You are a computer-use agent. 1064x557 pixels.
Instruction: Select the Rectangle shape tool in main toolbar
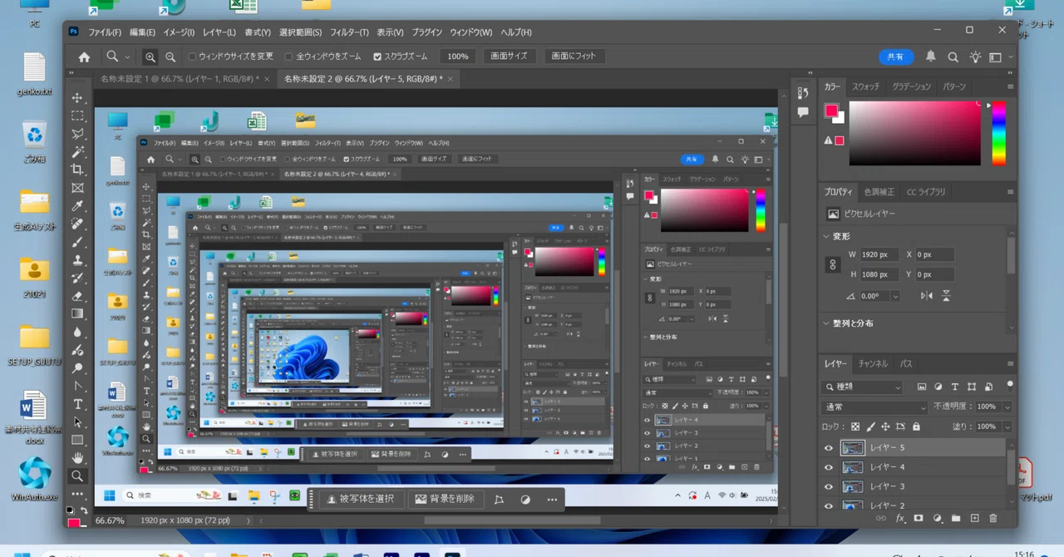point(77,440)
